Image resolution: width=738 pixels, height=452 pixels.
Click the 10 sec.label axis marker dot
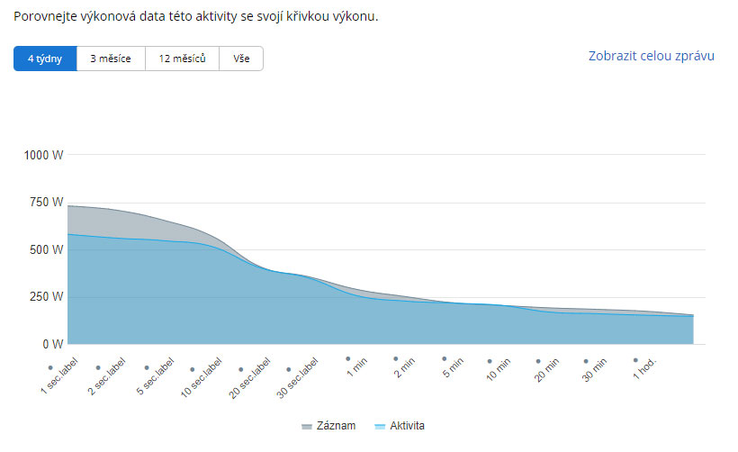click(193, 368)
